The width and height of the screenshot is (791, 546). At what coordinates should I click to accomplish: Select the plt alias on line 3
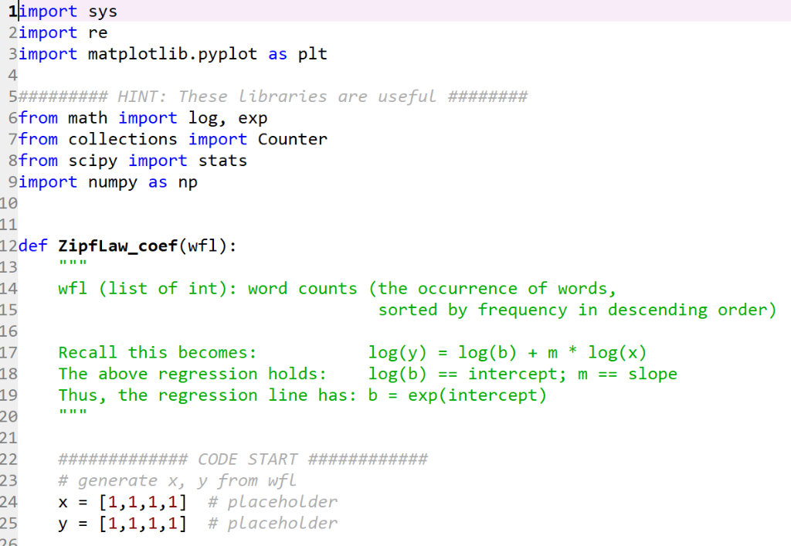(x=314, y=53)
